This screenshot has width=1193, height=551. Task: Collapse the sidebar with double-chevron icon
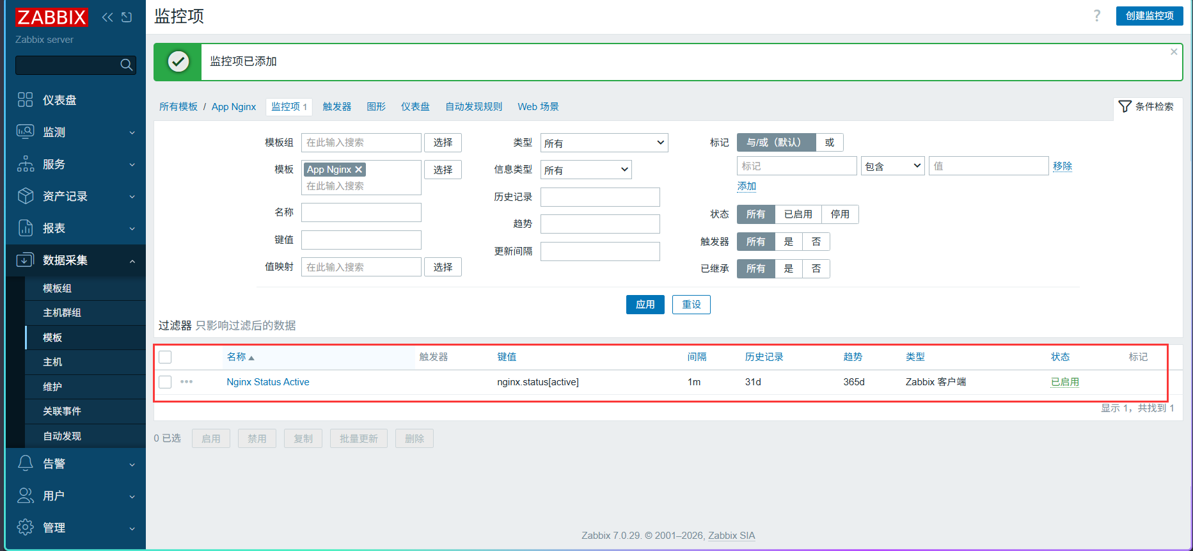107,17
